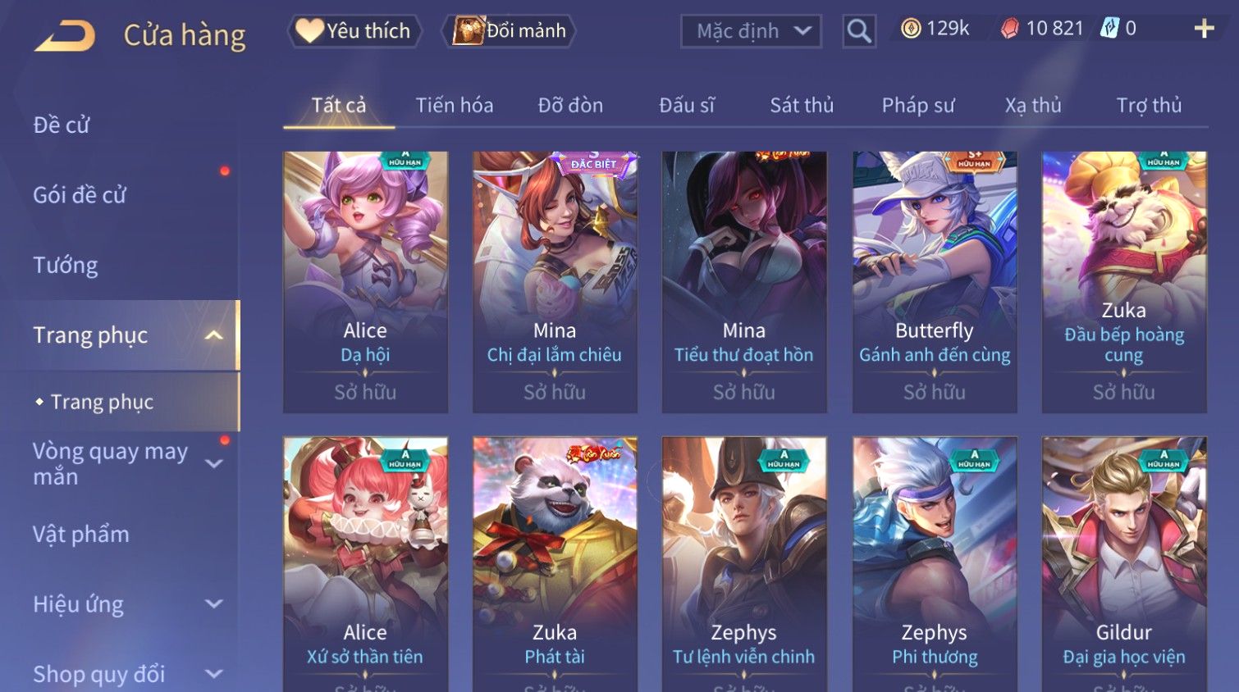Collapse the Trang phục sidebar section
This screenshot has width=1239, height=692.
click(213, 335)
